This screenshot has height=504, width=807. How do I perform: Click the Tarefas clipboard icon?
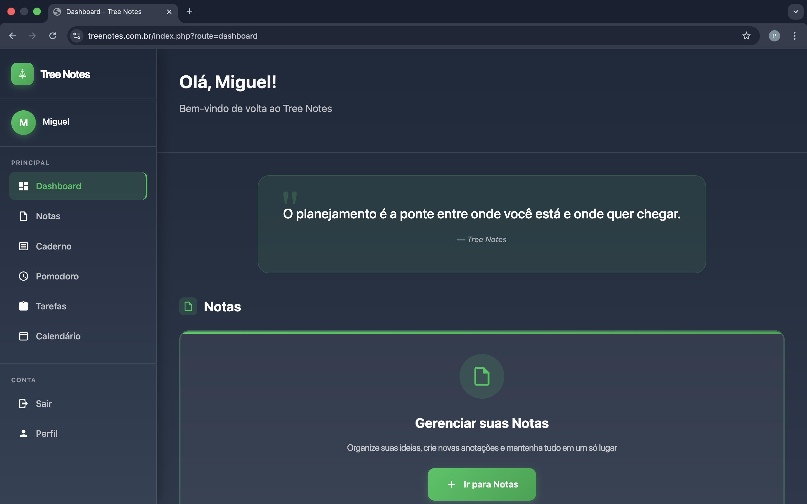pyautogui.click(x=23, y=306)
